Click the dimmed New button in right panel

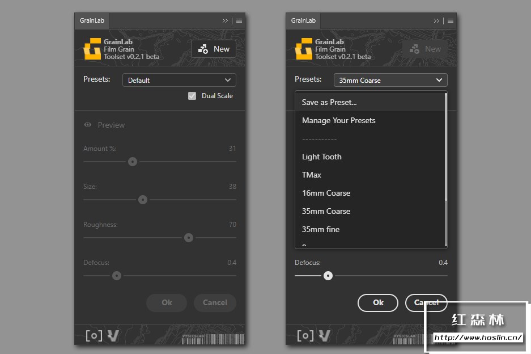(425, 49)
